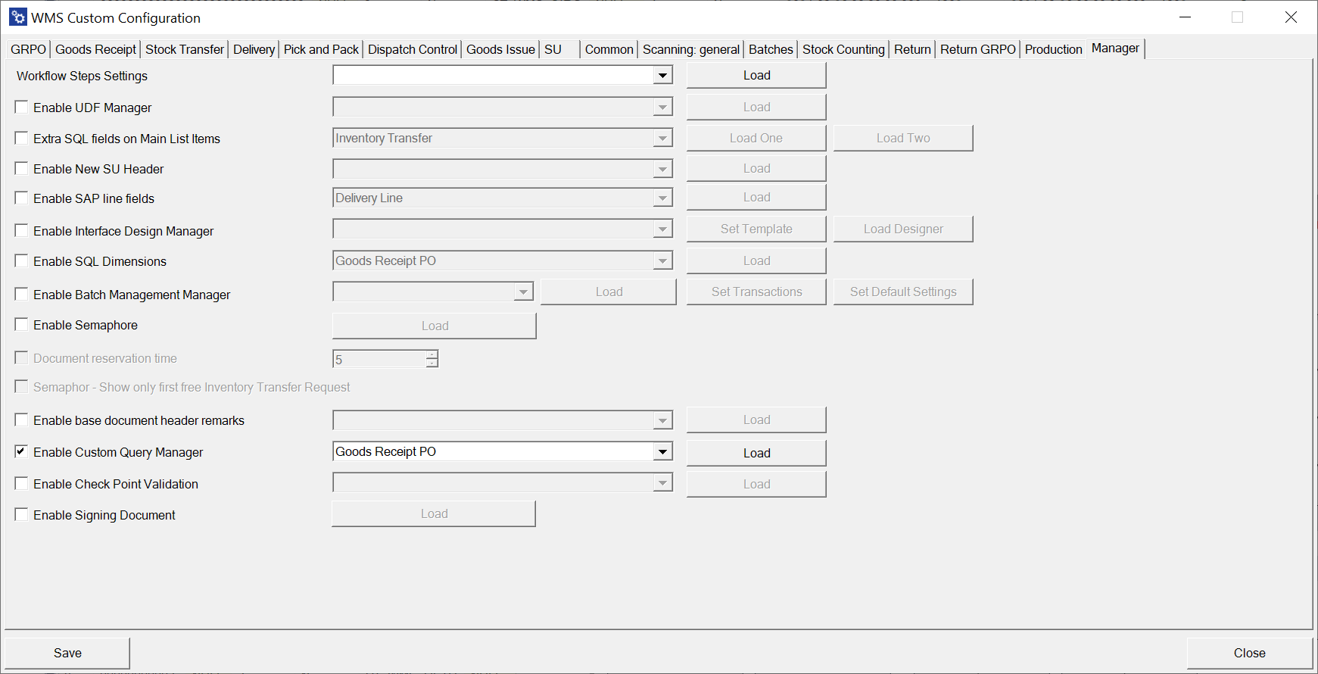Minimize the WMS Custom Configuration window

point(1186,17)
